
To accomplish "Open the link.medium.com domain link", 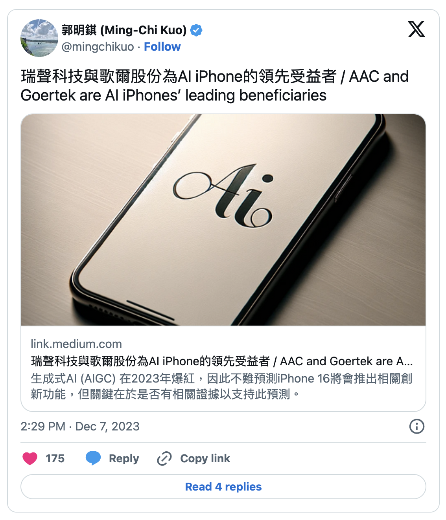I will [x=76, y=344].
